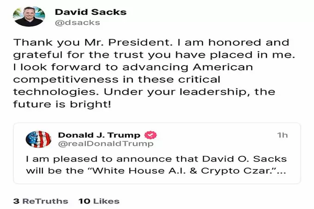Click Donald J. Trump's flag avatar
Viewport: 314px width, 209px height.
pos(38,139)
